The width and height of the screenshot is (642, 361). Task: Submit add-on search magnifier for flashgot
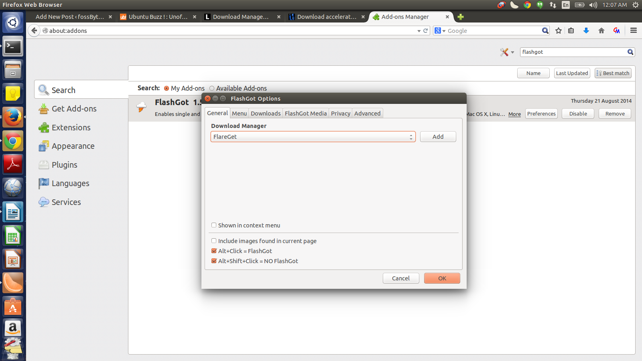pos(630,52)
